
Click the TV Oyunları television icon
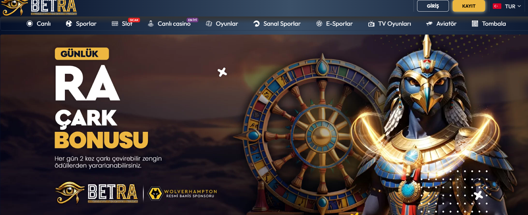click(x=371, y=24)
